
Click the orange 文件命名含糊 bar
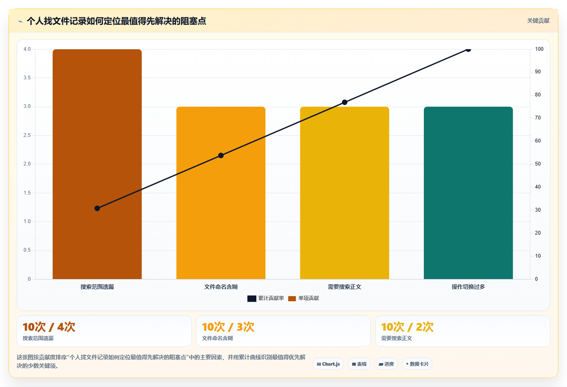(221, 193)
